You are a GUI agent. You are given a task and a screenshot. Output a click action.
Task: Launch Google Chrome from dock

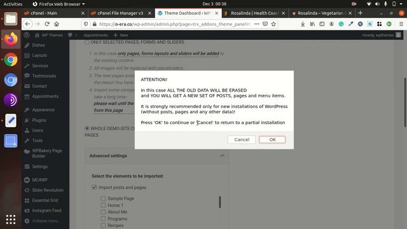click(x=11, y=59)
